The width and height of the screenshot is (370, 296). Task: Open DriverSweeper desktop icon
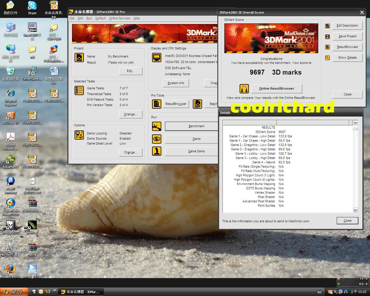pyautogui.click(x=32, y=74)
